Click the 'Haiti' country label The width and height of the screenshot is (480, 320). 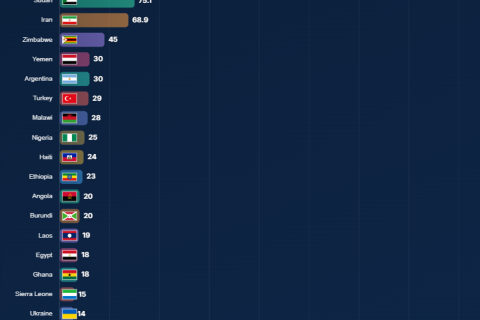click(45, 157)
